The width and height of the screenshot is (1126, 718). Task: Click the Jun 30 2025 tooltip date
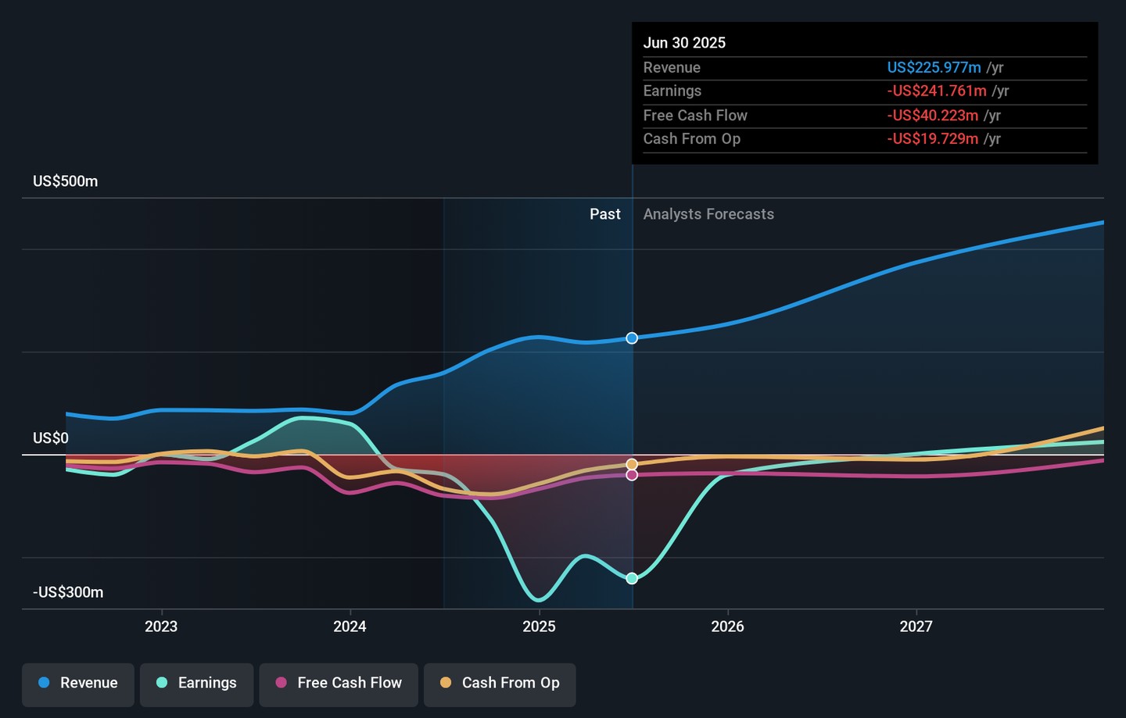pyautogui.click(x=684, y=43)
